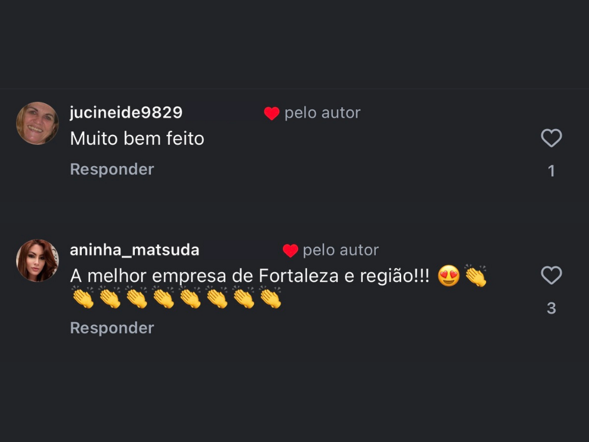Click the clapping emoji next to heart-eyes emoji
This screenshot has width=589, height=442.
tap(475, 276)
